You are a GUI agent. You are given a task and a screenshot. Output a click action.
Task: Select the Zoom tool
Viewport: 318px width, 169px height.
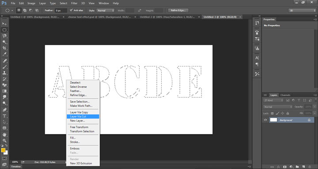tap(4, 140)
